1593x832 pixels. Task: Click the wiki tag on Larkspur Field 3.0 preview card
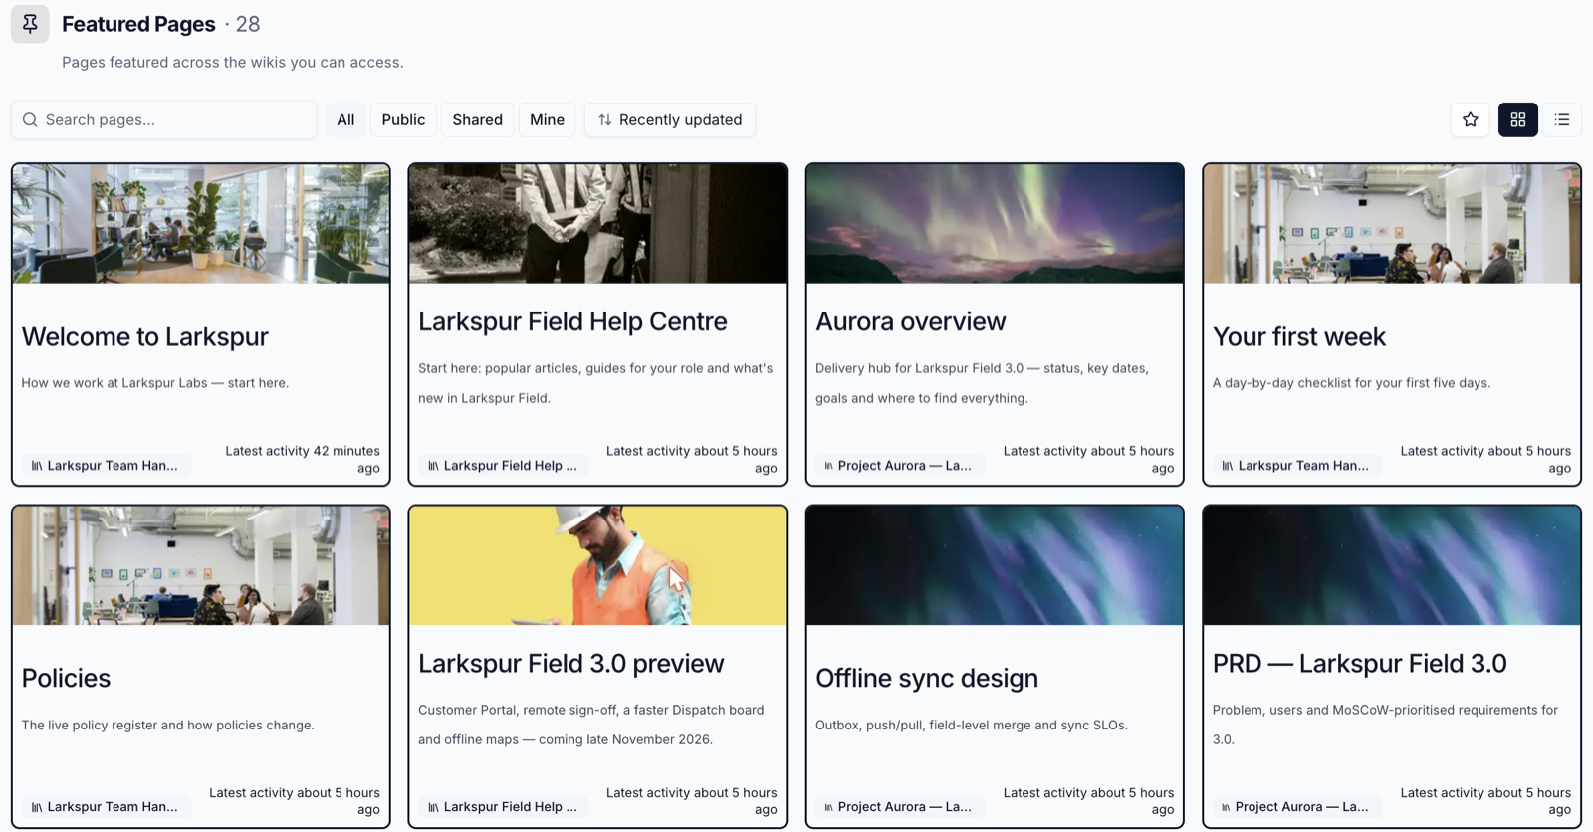(x=503, y=807)
